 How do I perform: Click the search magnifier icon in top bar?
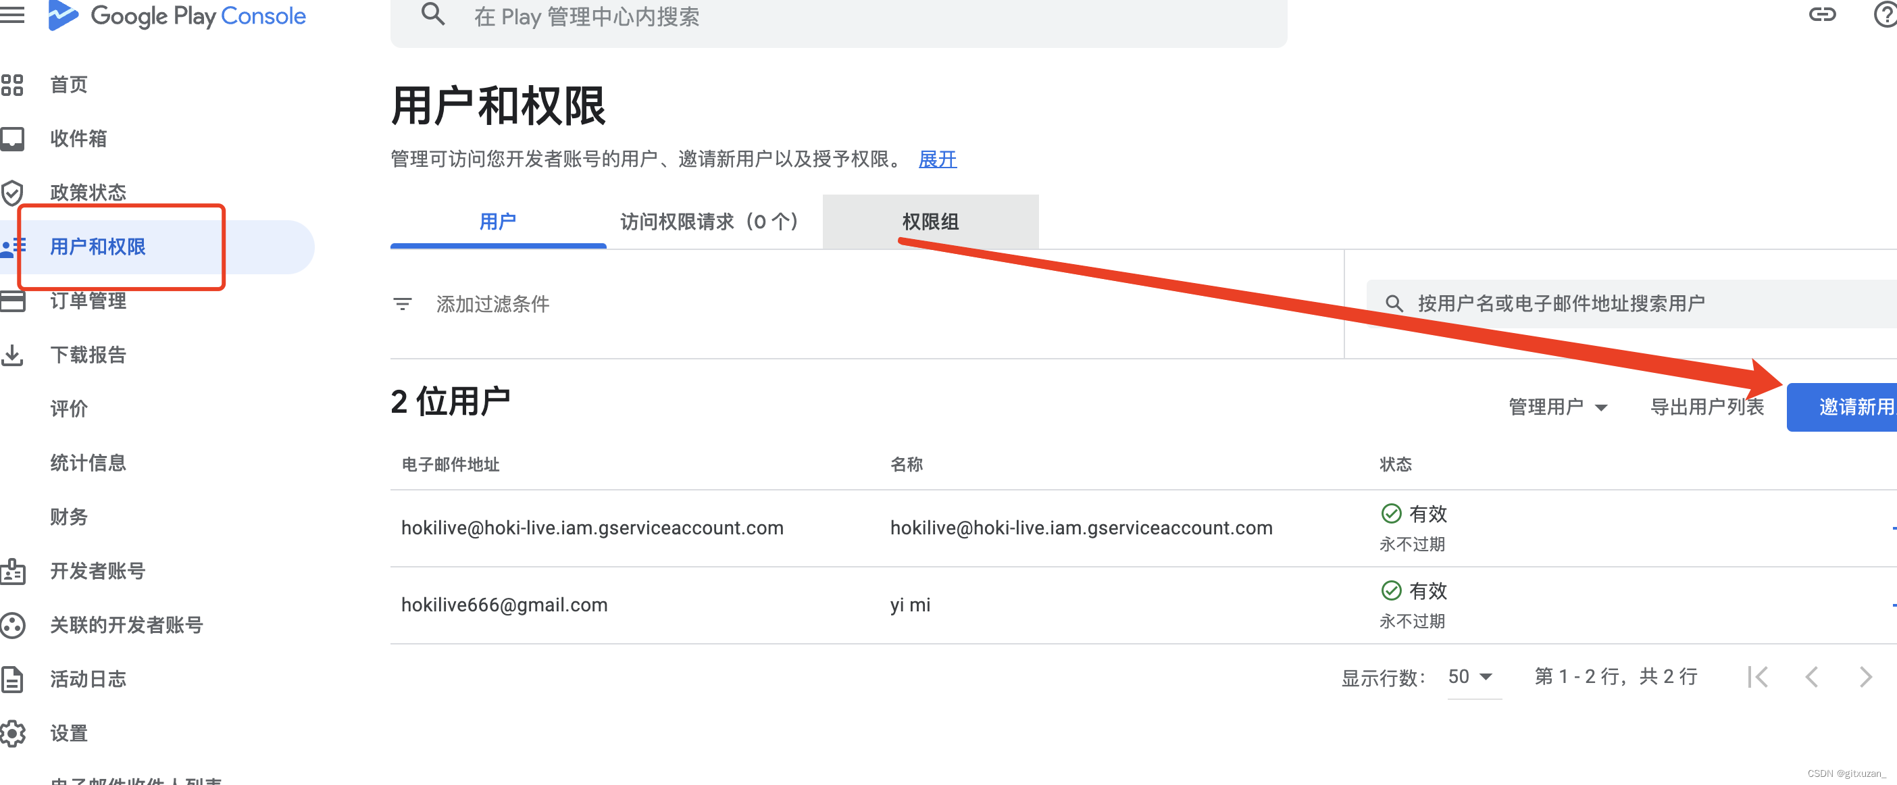click(x=433, y=14)
